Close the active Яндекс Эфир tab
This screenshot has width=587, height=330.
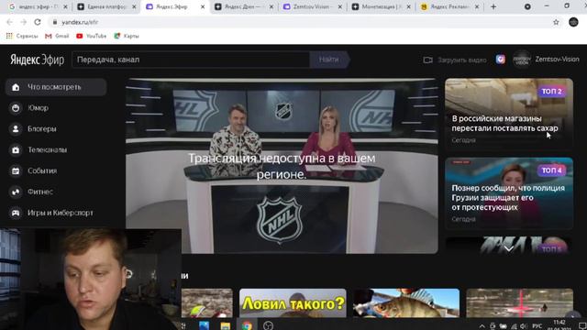point(203,6)
